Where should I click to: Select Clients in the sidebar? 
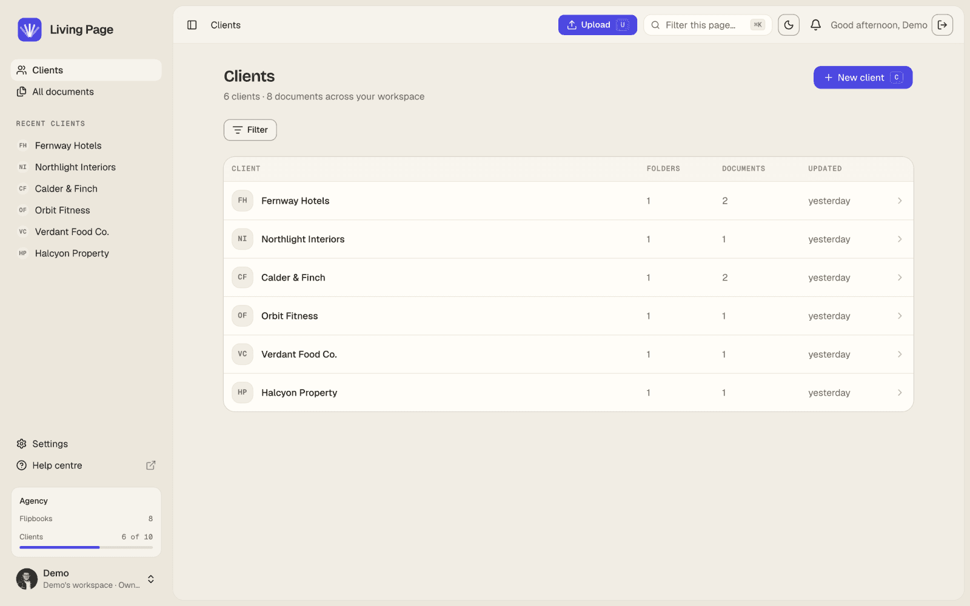coord(86,70)
